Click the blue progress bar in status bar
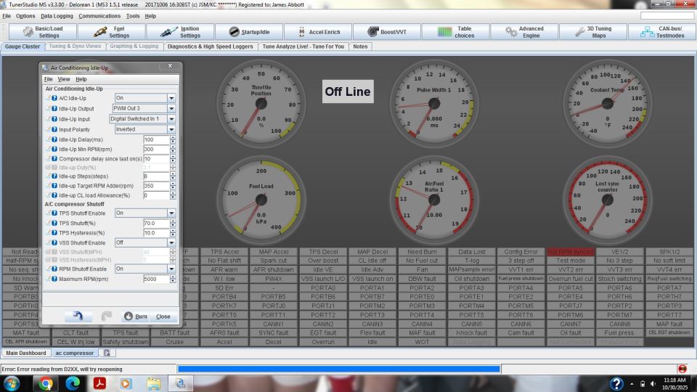This screenshot has width=697, height=392. tap(339, 369)
